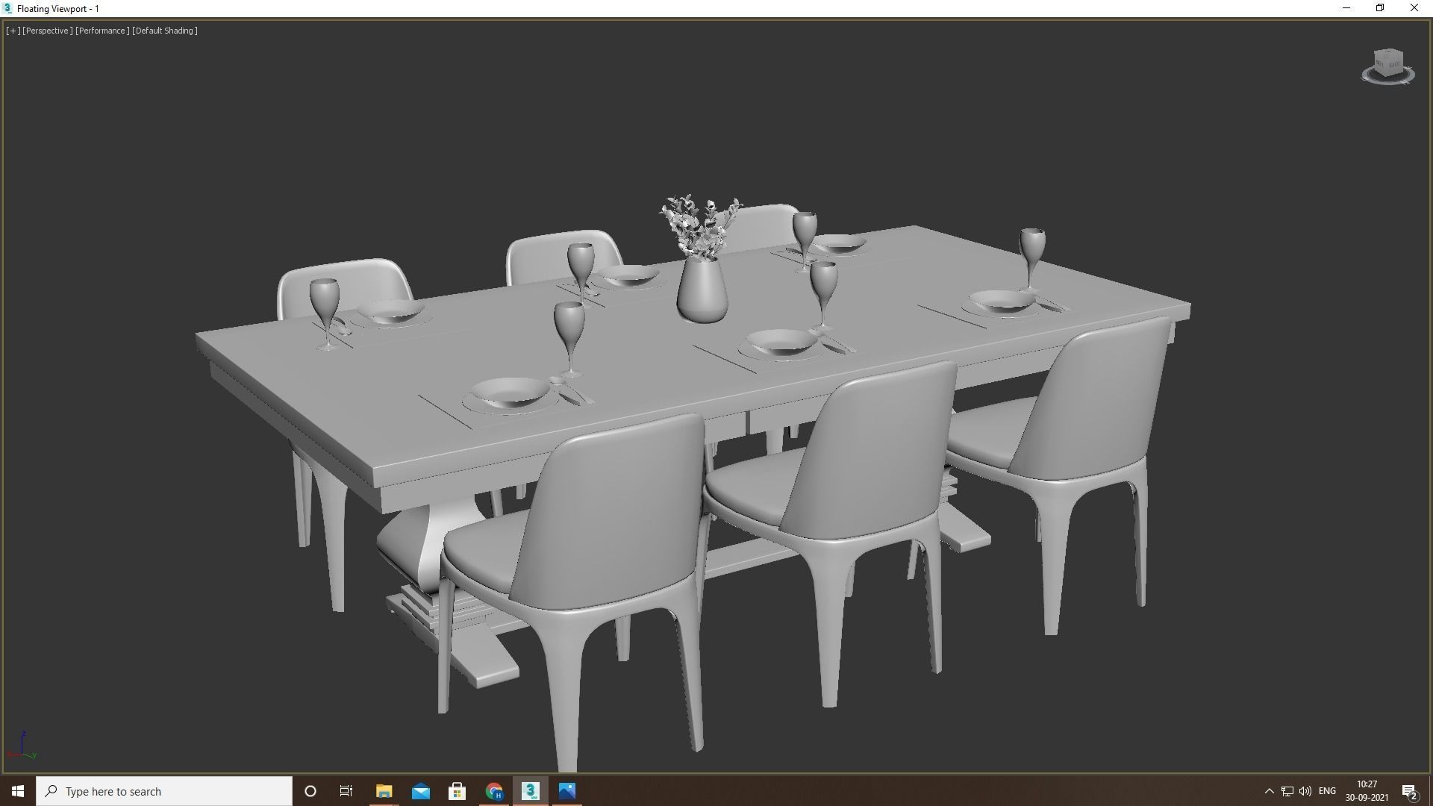Open Task View on the taskbar
Screen dimensions: 1433x806
pyautogui.click(x=346, y=791)
